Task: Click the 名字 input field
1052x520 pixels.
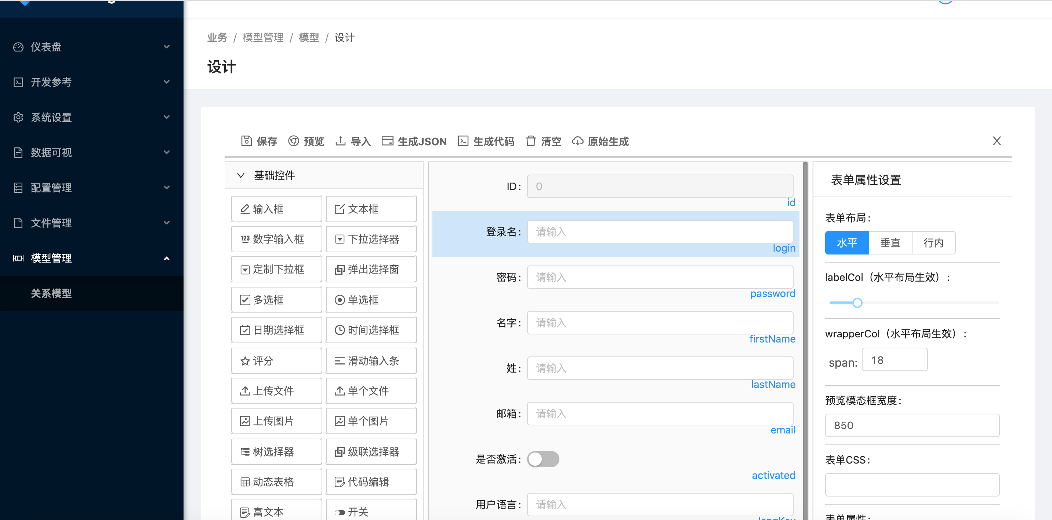Action: point(660,323)
